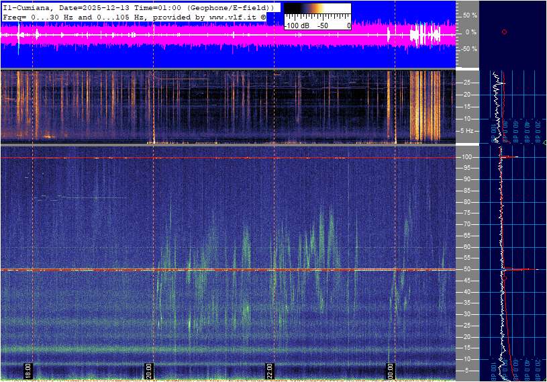The height and width of the screenshot is (382, 547).
Task: Click the -100 dB label on color scale
Action: click(x=295, y=26)
